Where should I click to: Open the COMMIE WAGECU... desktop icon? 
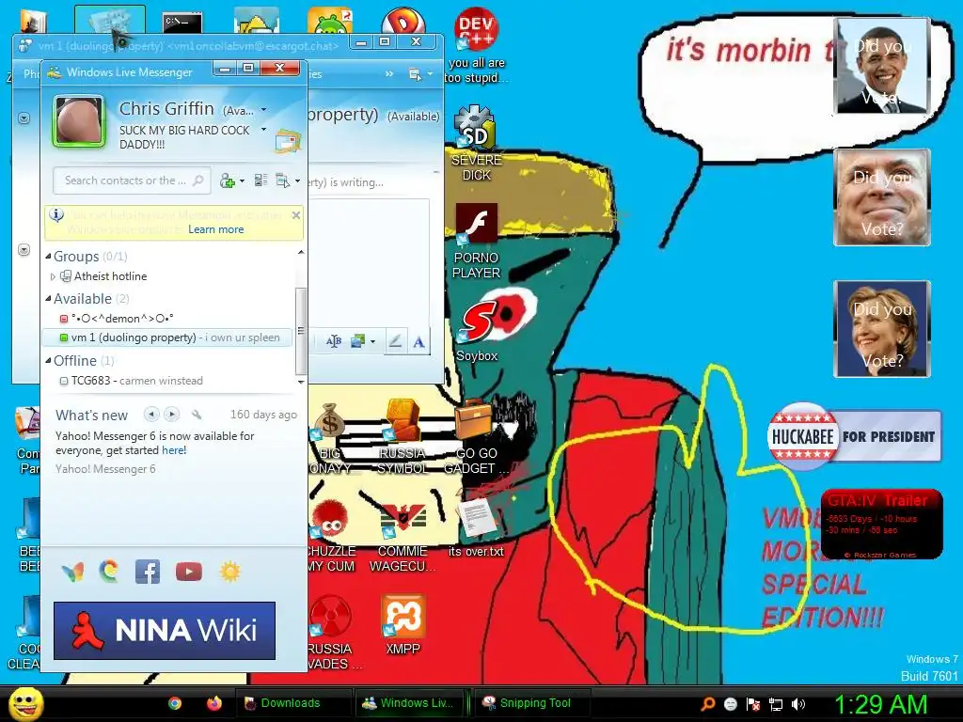(403, 537)
